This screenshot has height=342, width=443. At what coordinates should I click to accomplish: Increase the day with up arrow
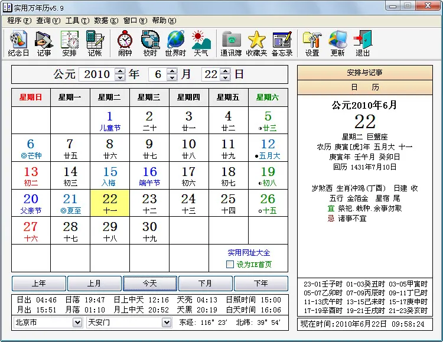(225, 71)
